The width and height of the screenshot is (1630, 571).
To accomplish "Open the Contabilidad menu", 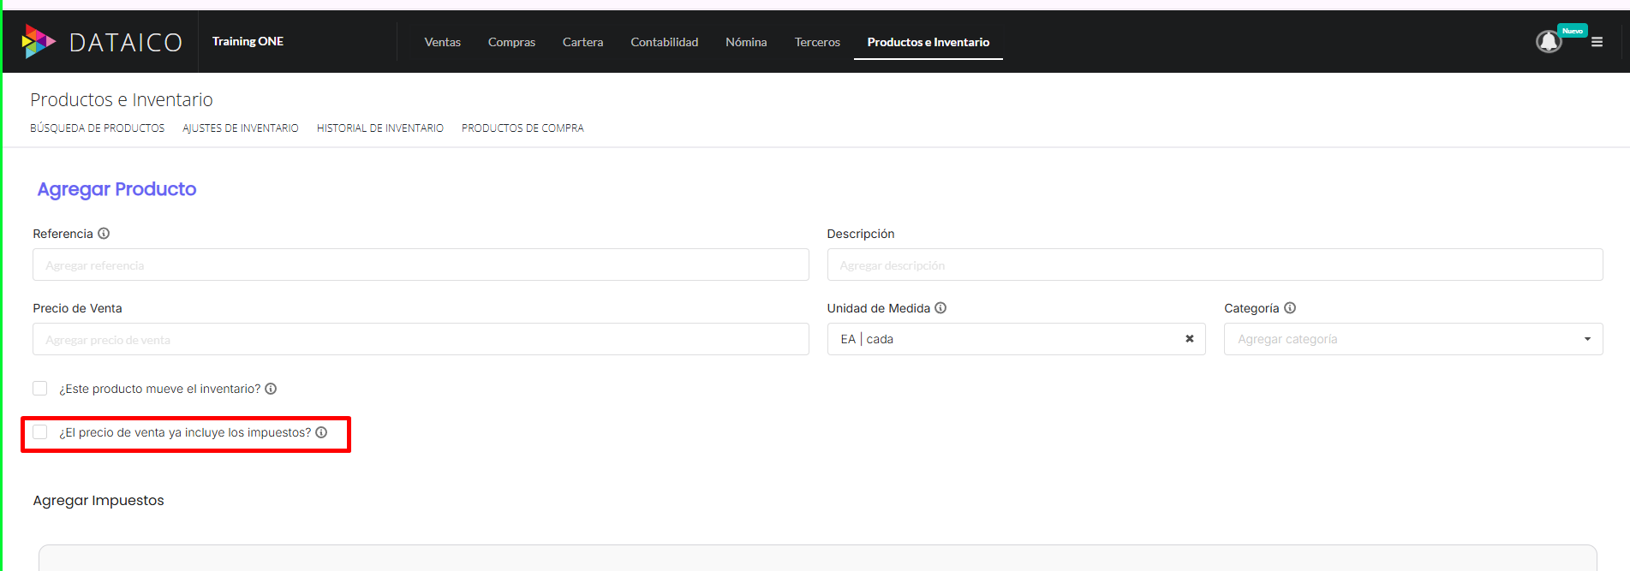I will click(664, 42).
